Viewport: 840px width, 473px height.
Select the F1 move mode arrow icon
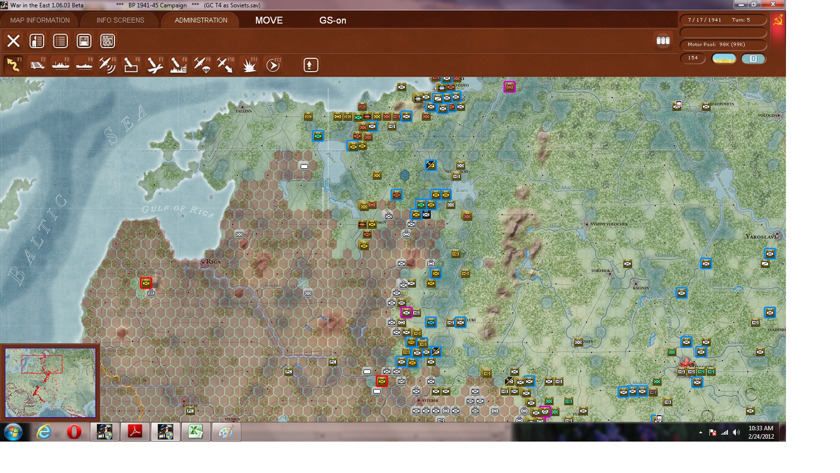tap(13, 65)
